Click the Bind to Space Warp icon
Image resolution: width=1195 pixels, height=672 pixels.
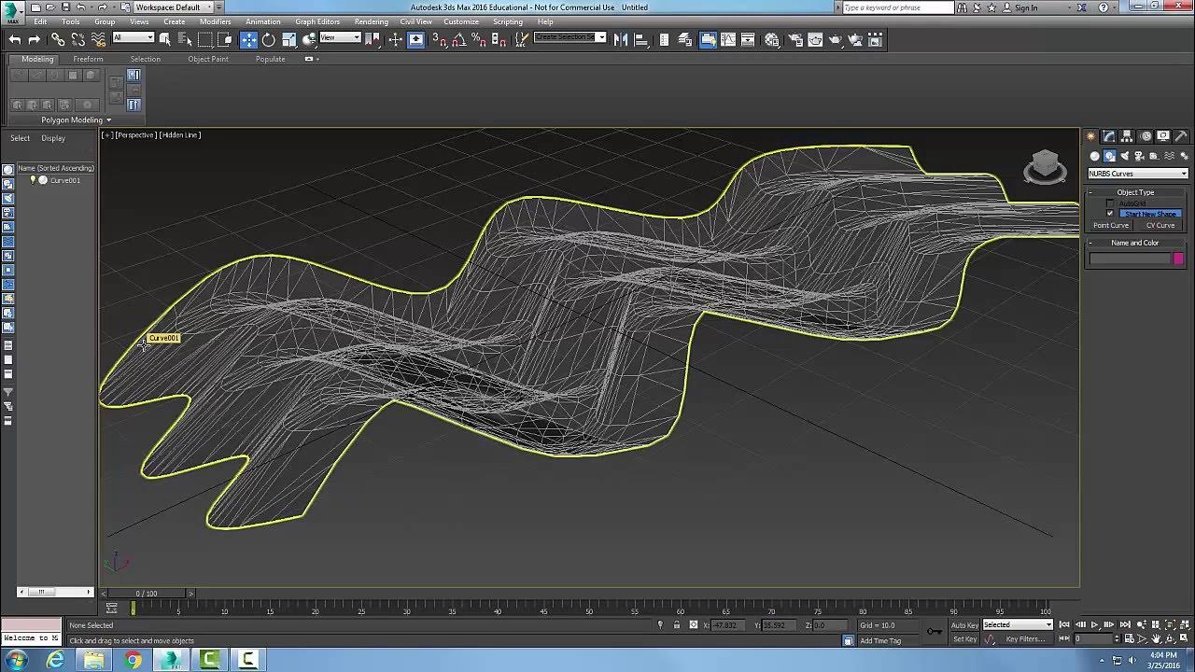click(x=98, y=39)
